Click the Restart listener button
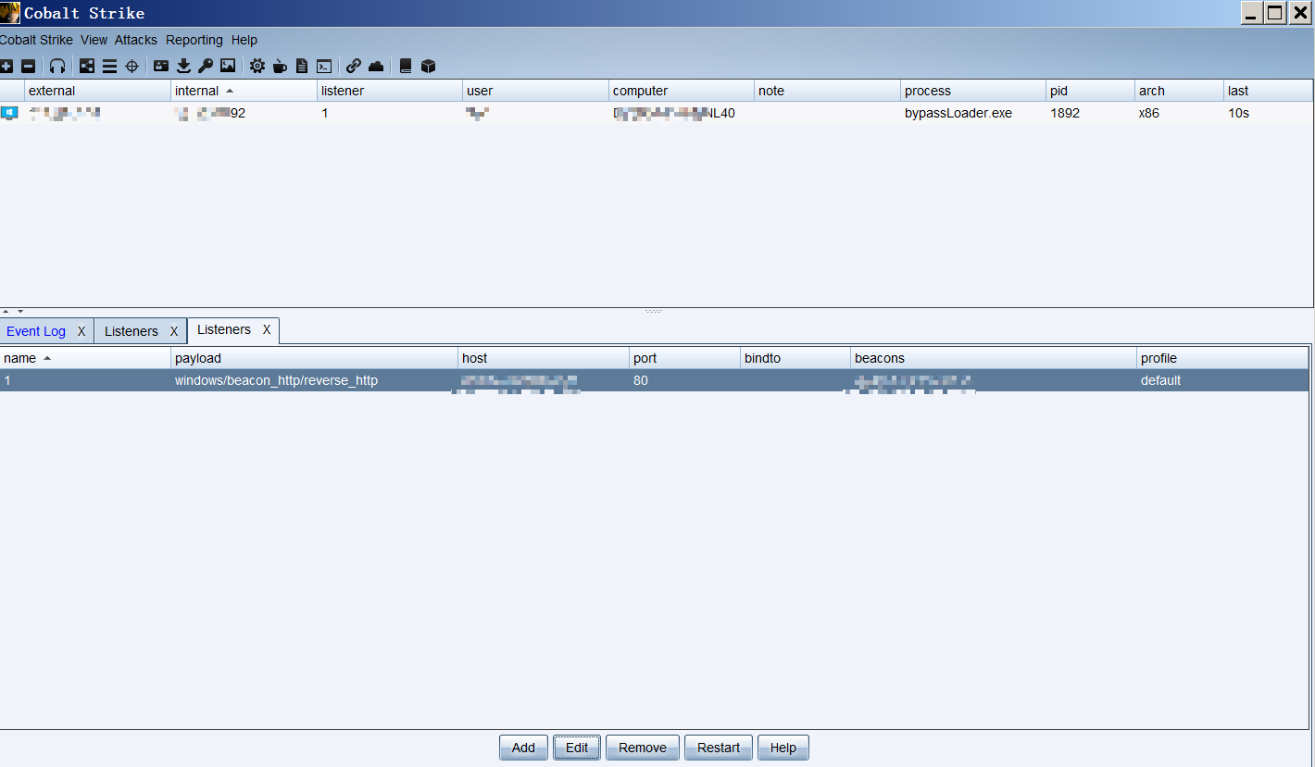1315x767 pixels. click(719, 748)
